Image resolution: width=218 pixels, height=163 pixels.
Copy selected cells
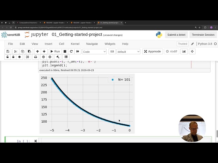pyautogui.click(x=22, y=51)
